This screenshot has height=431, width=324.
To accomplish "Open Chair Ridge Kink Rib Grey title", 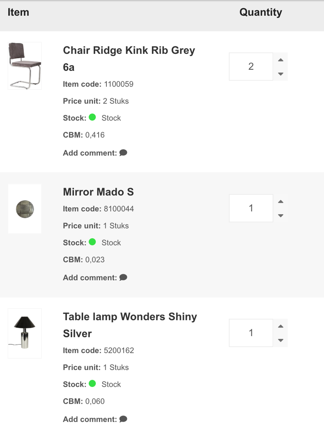I will pos(129,50).
